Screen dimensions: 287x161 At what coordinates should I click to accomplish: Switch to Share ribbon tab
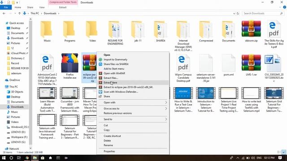pos(30,7)
